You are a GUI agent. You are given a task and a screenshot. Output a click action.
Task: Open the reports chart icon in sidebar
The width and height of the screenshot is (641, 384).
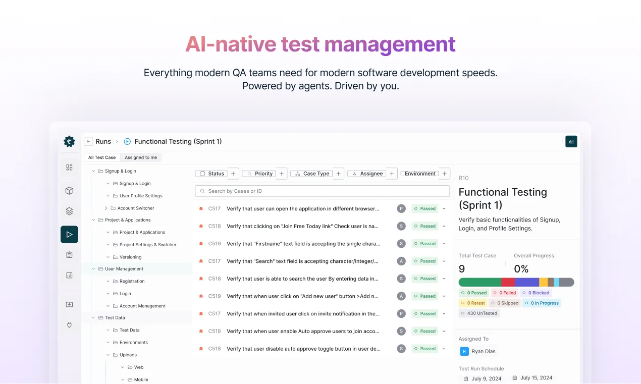click(69, 276)
